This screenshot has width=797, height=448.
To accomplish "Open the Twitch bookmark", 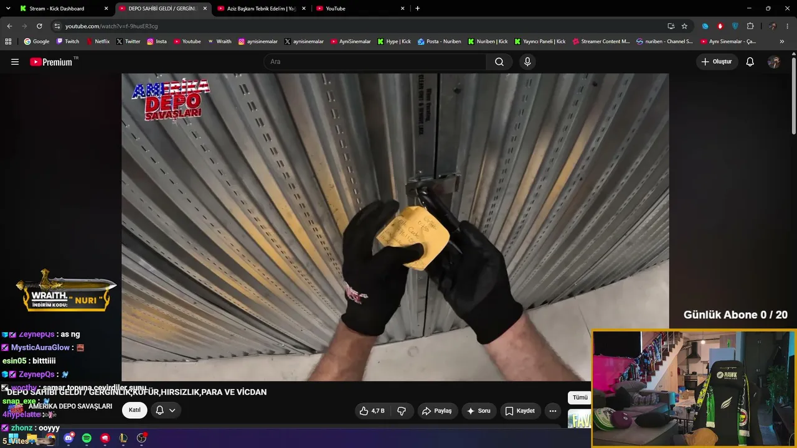I will (68, 42).
